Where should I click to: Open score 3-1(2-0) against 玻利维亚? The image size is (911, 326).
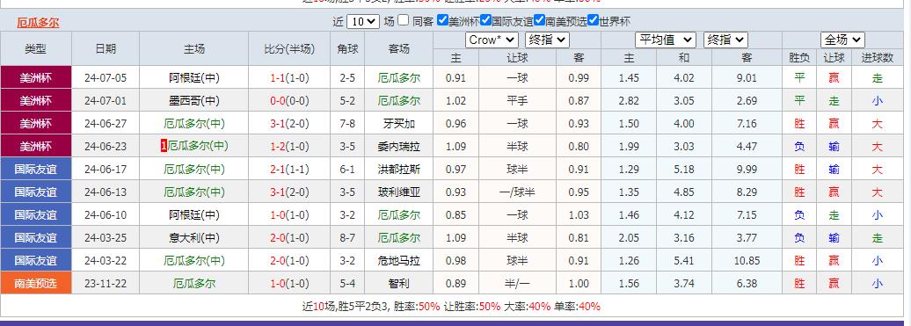point(289,192)
